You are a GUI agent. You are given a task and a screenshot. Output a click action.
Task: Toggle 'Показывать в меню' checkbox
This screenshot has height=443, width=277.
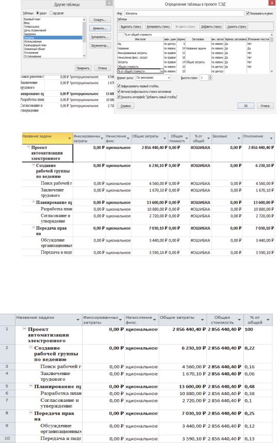(x=248, y=13)
